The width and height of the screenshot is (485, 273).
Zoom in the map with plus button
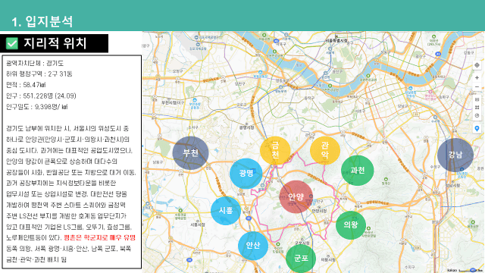tap(477, 77)
